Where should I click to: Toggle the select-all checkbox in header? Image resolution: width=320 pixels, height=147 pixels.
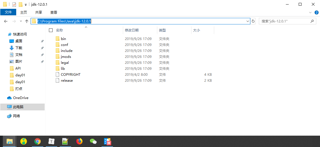51,30
